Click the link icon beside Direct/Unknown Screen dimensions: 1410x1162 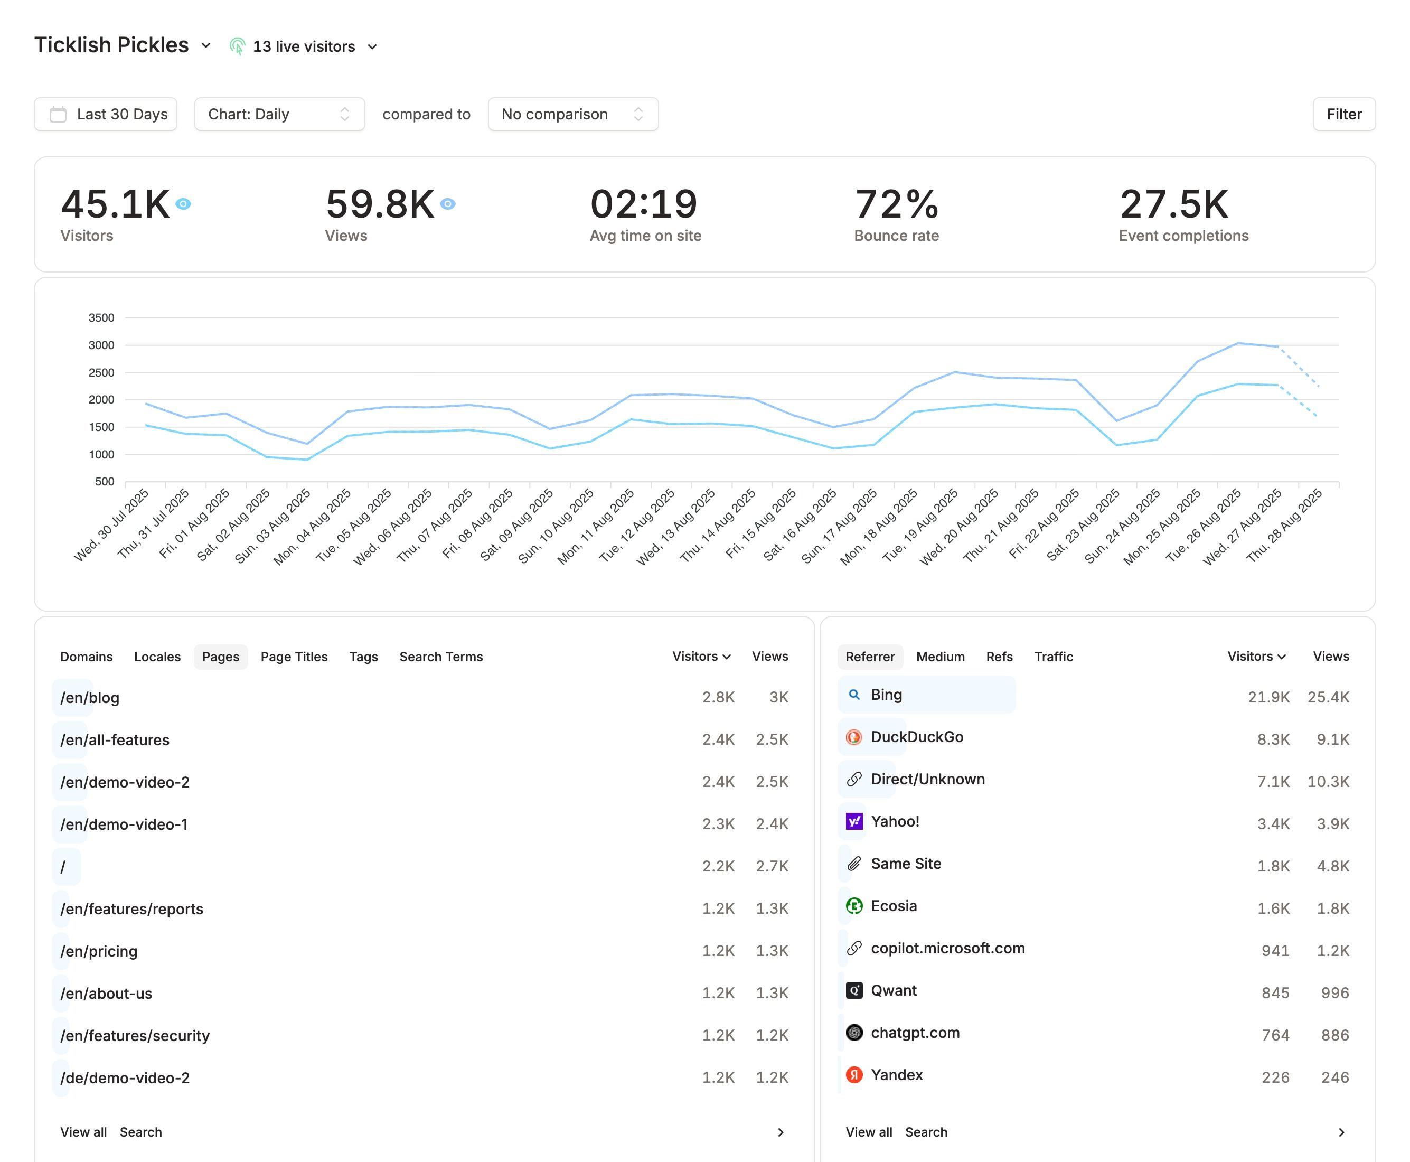click(854, 780)
